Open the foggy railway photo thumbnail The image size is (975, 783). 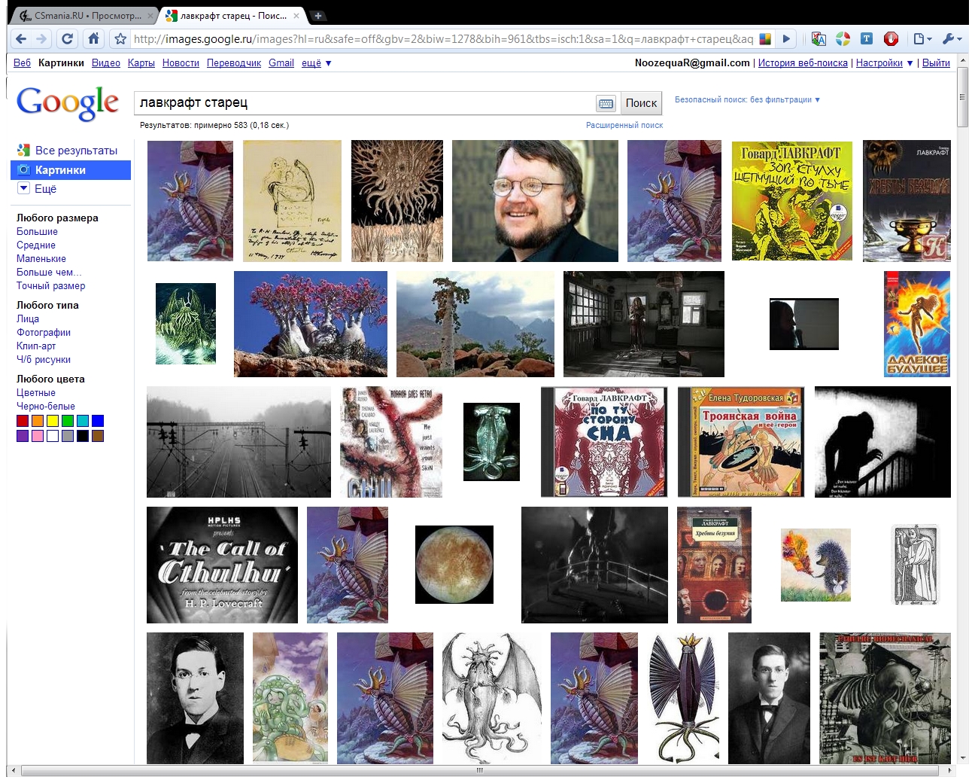tap(238, 442)
